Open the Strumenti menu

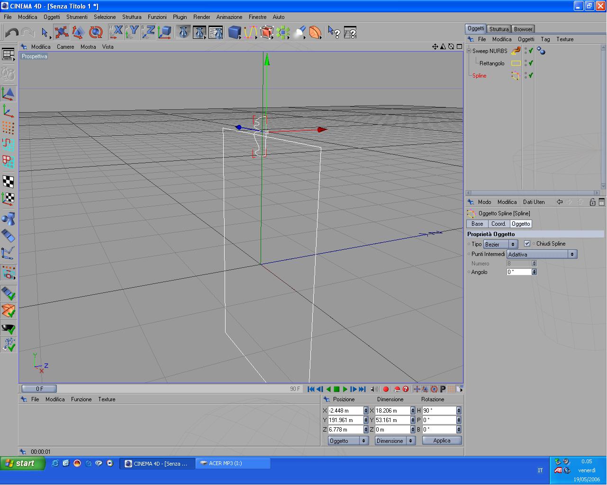coord(77,17)
